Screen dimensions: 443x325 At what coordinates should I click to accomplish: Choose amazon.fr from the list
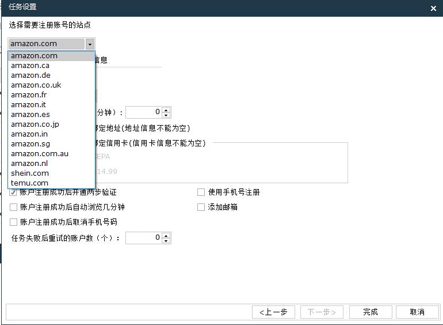51,95
